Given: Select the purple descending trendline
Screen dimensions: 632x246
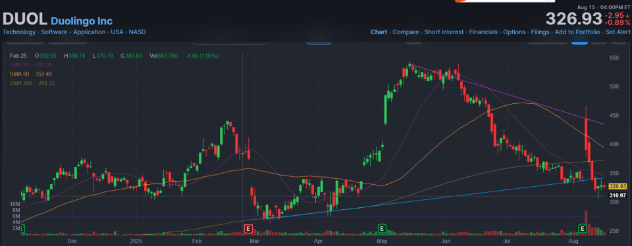Looking at the screenshot, I should [508, 95].
